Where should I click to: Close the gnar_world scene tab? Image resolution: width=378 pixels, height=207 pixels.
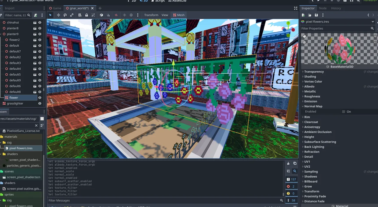click(x=92, y=8)
